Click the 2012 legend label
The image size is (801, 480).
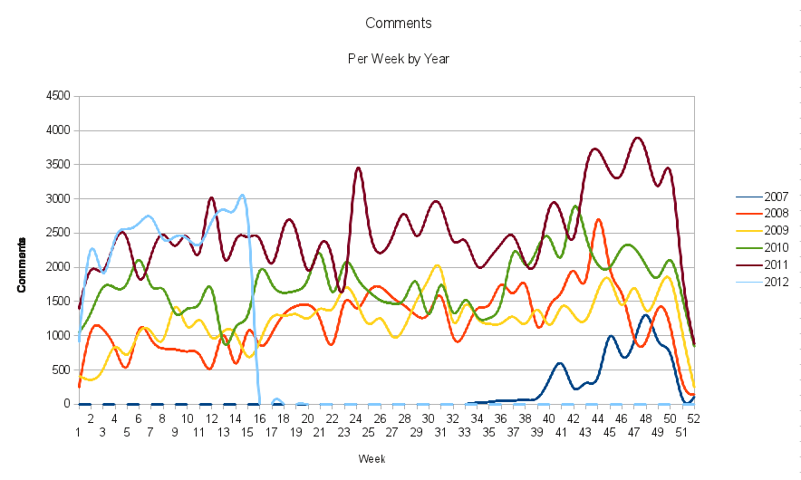(x=777, y=283)
